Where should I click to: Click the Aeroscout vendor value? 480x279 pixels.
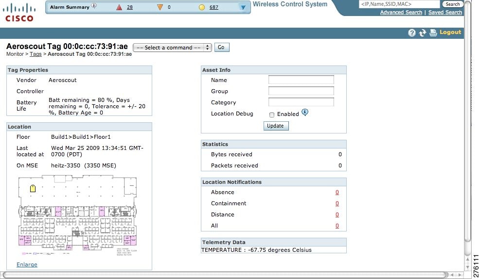tap(62, 80)
